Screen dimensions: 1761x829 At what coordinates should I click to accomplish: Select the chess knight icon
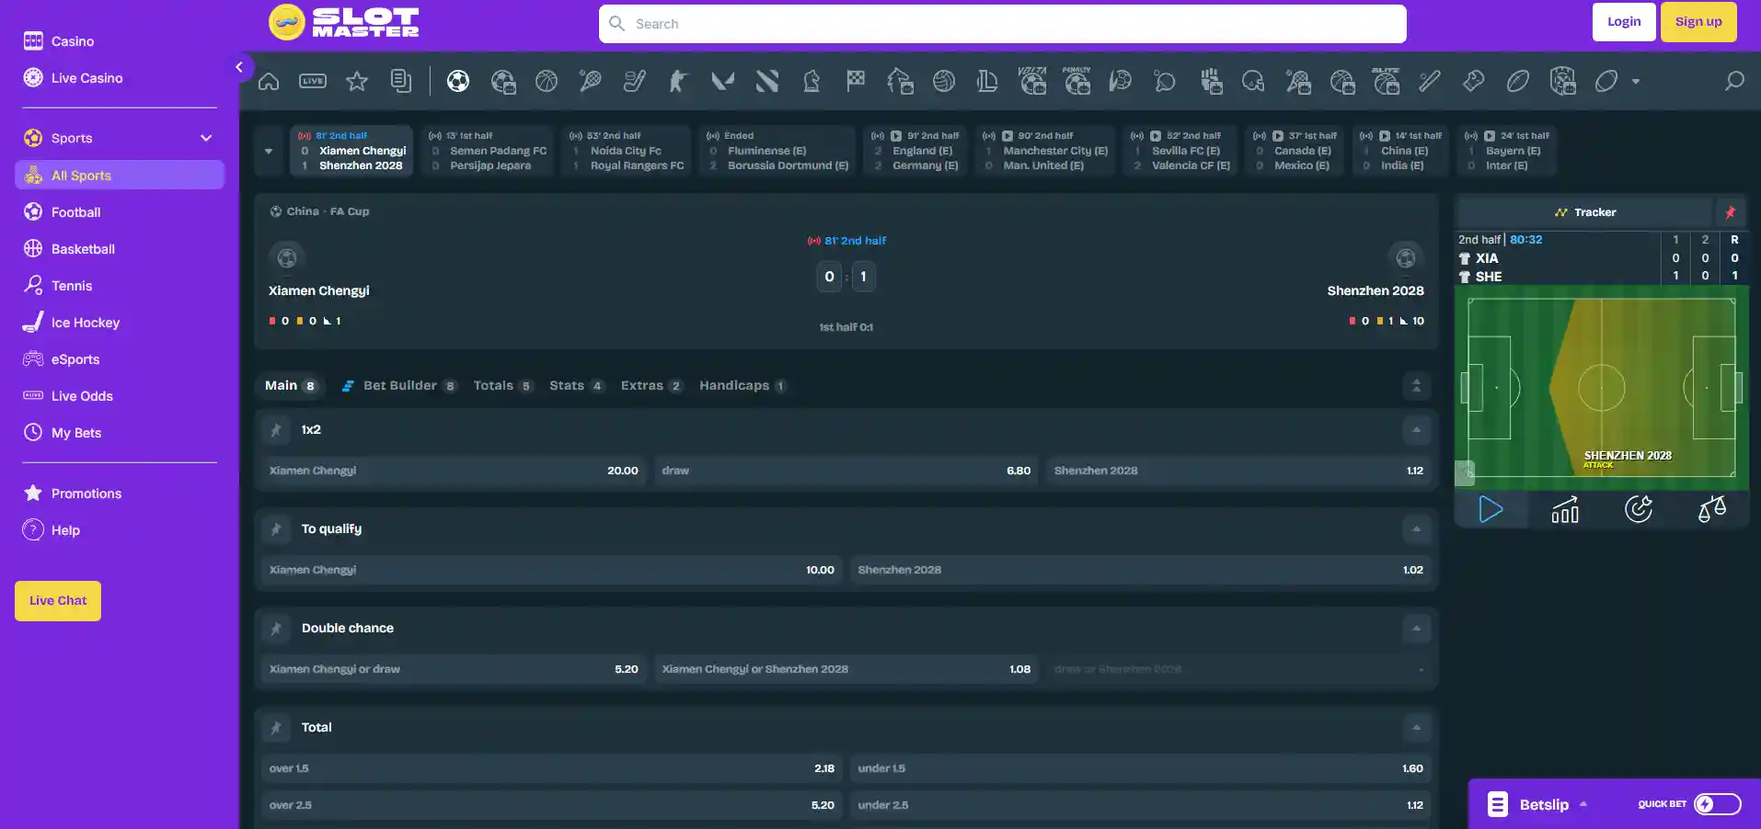coord(811,82)
